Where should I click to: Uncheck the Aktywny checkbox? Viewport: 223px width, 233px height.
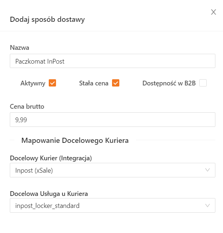click(x=52, y=83)
